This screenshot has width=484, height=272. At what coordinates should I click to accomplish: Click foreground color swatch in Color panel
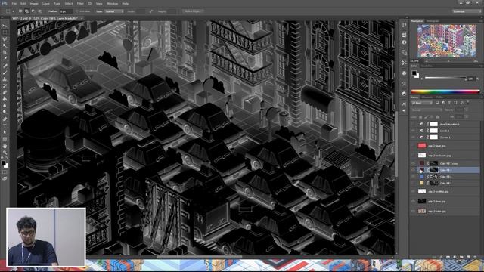pyautogui.click(x=414, y=73)
